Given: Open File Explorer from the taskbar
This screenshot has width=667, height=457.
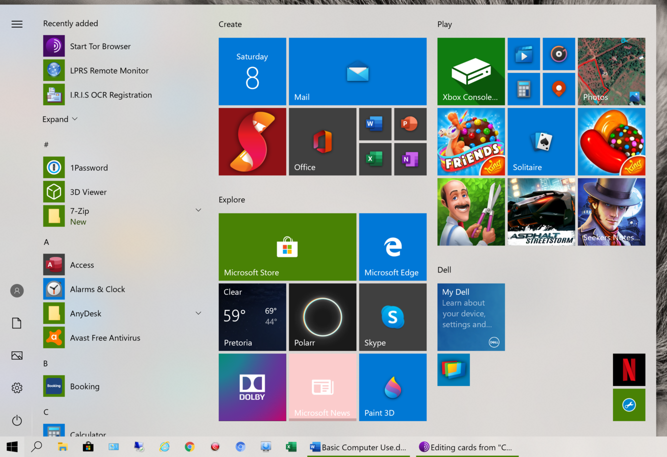Looking at the screenshot, I should [62, 447].
